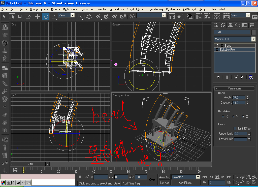
Task: Open the Graph Editors menu
Action: point(137,9)
